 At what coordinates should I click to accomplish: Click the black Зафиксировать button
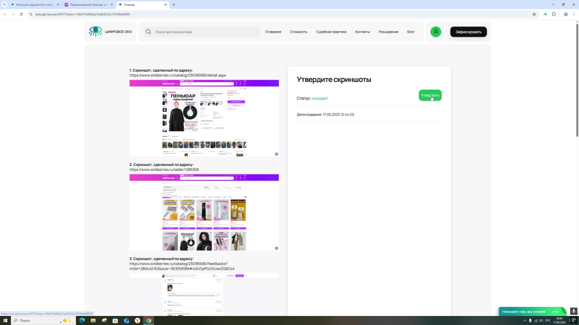click(x=468, y=32)
